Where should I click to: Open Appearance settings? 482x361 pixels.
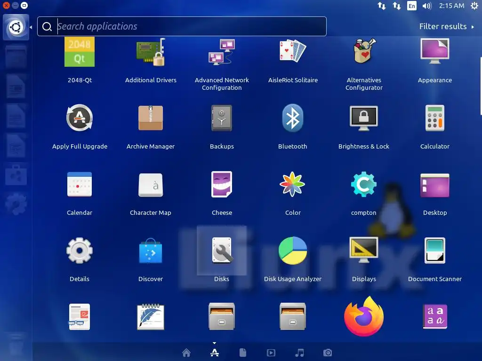pos(434,51)
